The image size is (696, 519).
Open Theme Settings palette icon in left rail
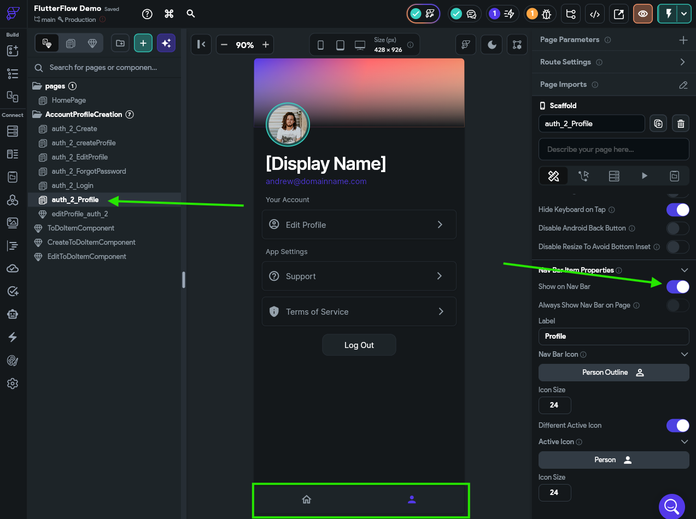click(x=13, y=361)
